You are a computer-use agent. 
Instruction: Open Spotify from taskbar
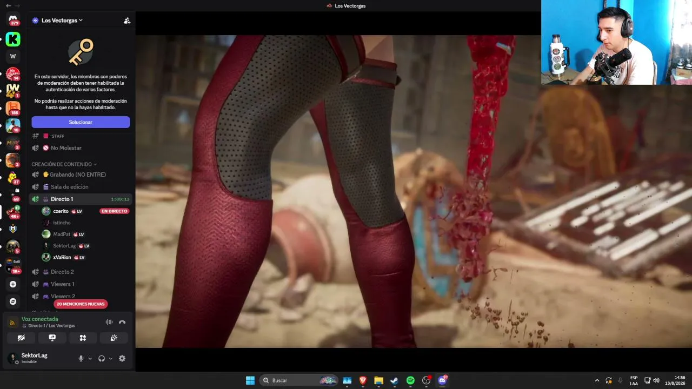click(x=410, y=380)
